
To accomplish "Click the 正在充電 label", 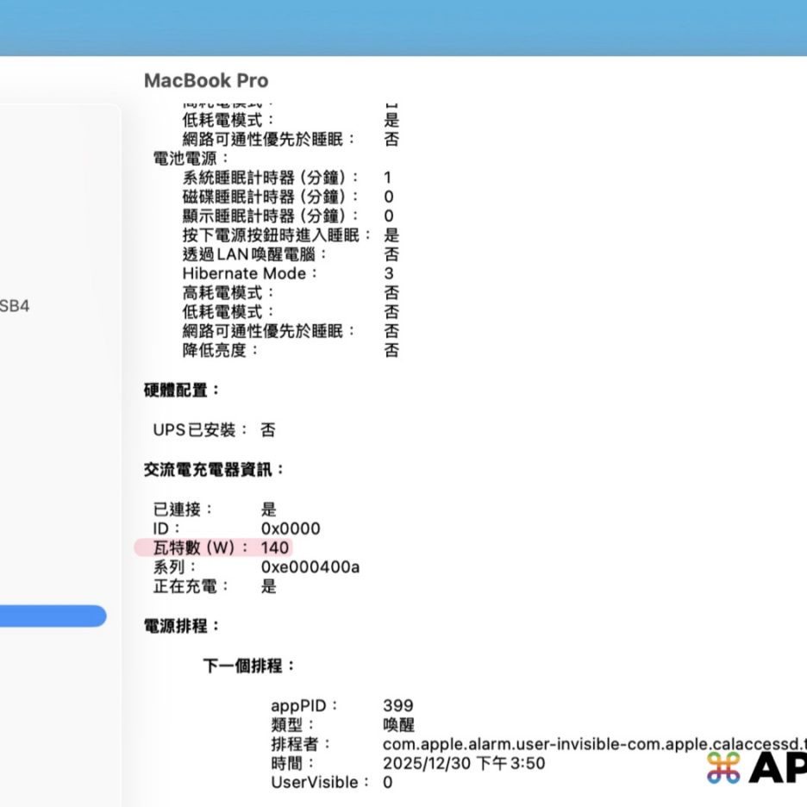I will tap(191, 586).
